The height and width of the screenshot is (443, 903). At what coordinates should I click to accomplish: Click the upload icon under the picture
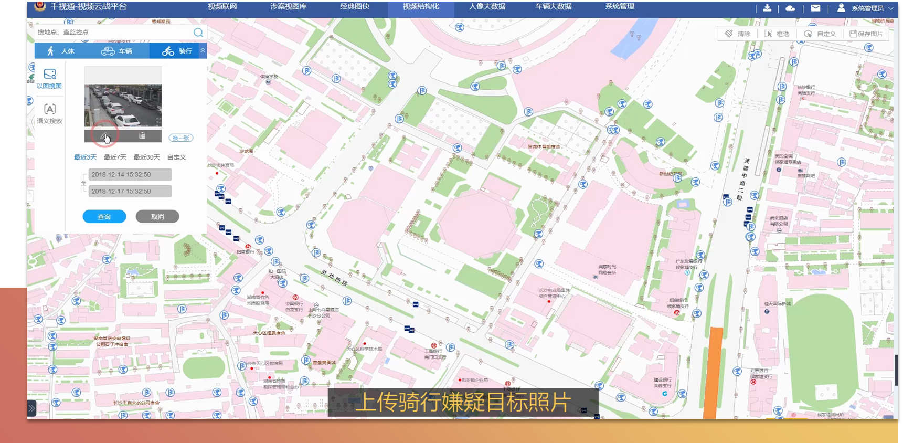click(x=104, y=136)
